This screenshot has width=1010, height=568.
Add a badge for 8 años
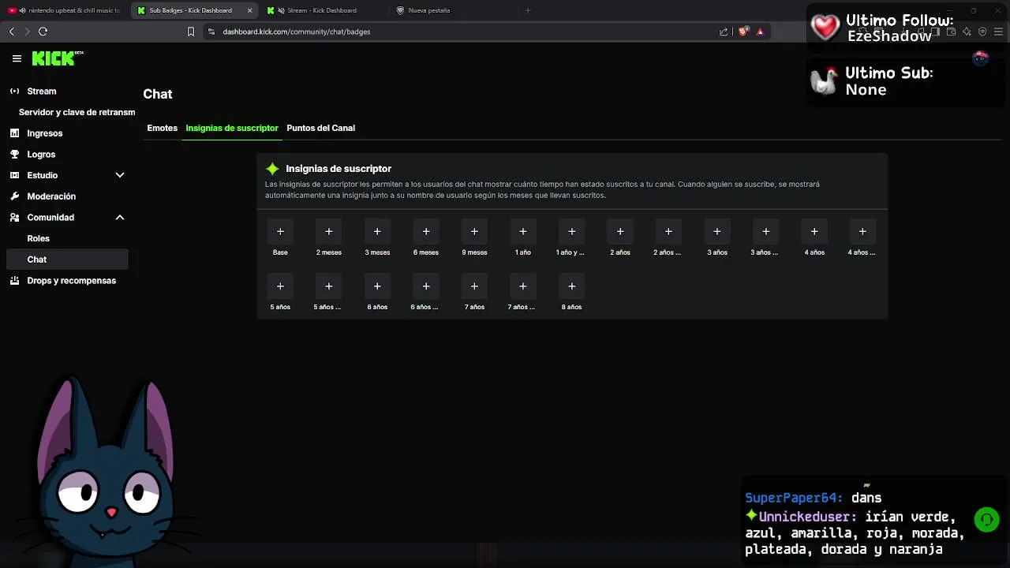(x=572, y=286)
